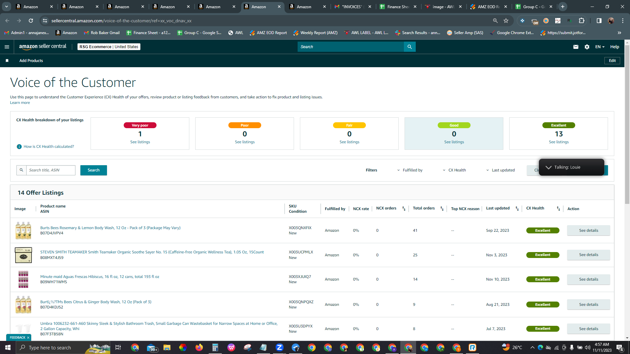The width and height of the screenshot is (630, 354).
Task: Open the Minute maid Aguas Frescas product link
Action: click(100, 277)
